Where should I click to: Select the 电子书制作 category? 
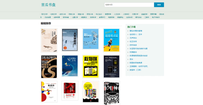[x=156, y=17]
